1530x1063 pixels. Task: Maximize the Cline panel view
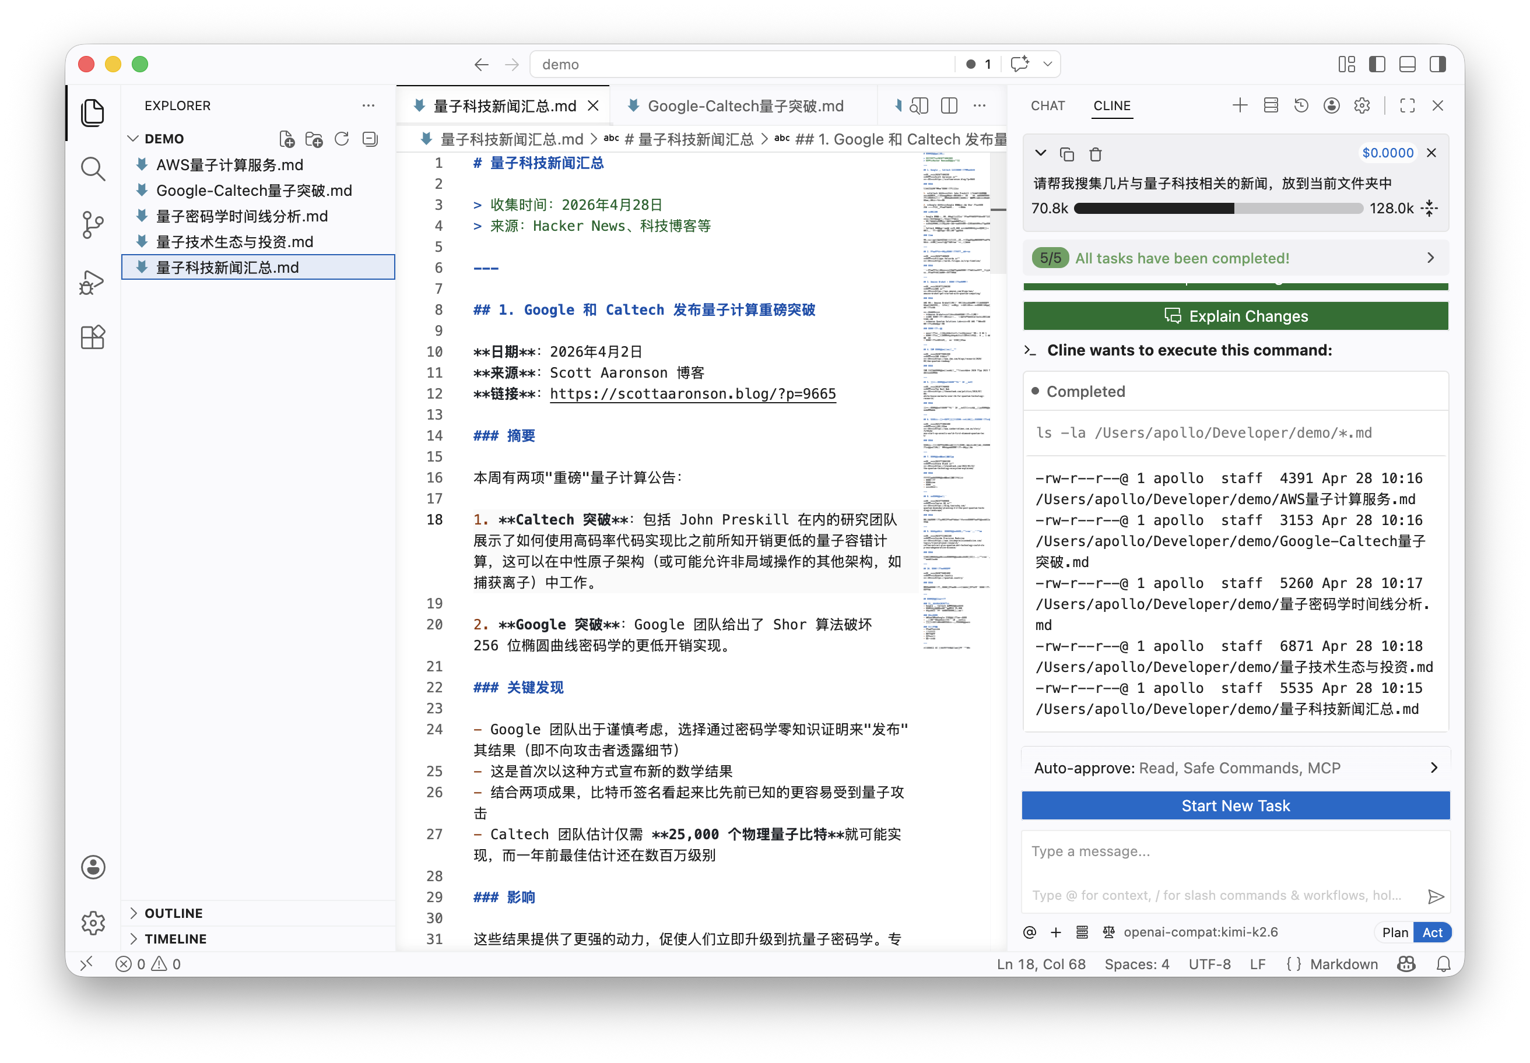click(x=1408, y=105)
